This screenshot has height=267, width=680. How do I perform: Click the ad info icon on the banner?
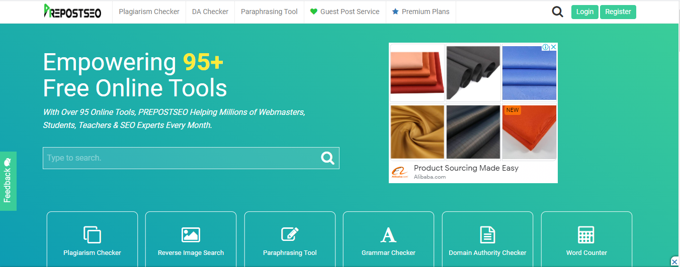(545, 47)
